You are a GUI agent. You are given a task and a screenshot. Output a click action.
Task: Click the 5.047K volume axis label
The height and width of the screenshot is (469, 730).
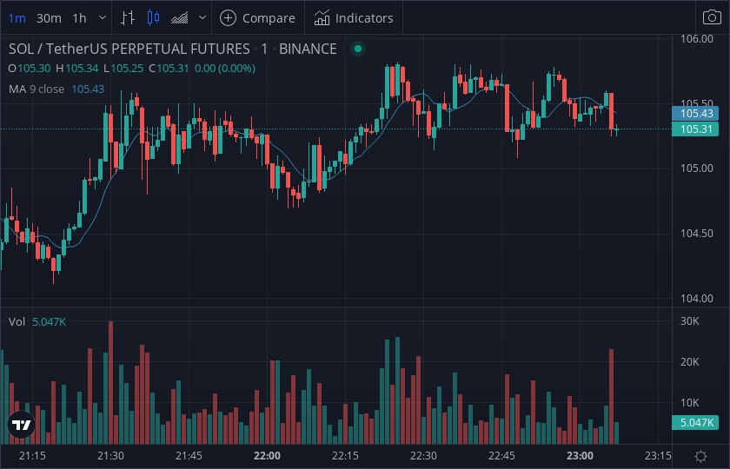(695, 422)
